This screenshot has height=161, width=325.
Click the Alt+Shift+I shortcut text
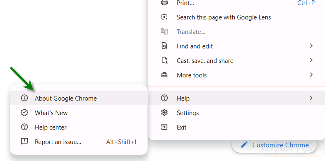(121, 142)
